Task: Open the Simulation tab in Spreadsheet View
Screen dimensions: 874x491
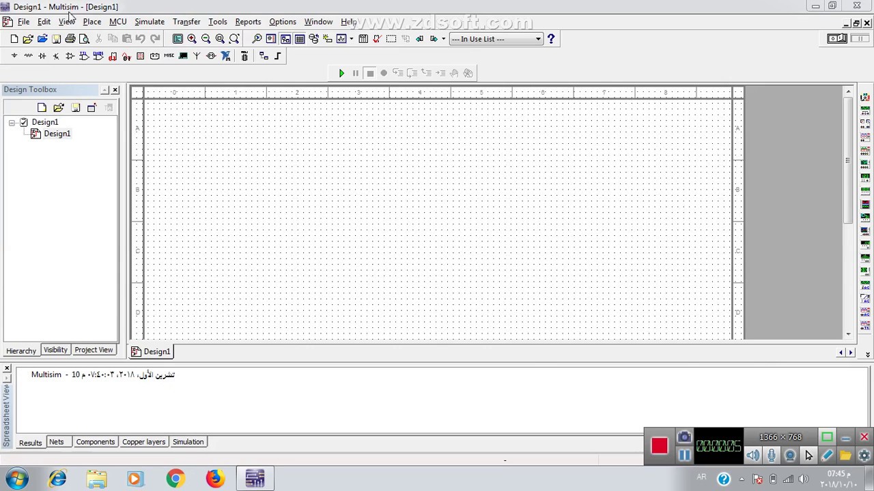Action: coord(188,442)
